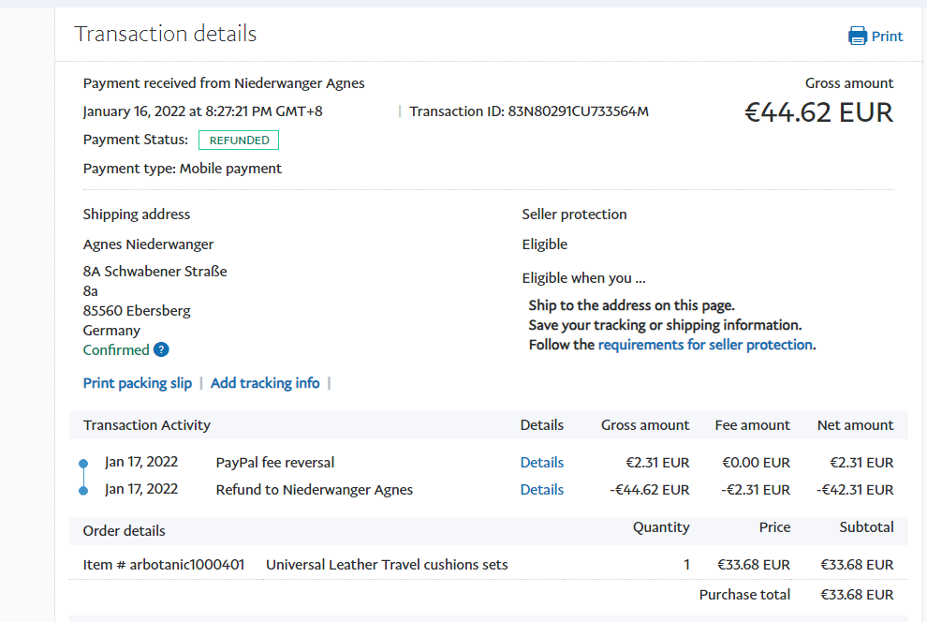View Details for Refund to Niederwanger Agnes
The image size is (927, 622).
(x=541, y=490)
